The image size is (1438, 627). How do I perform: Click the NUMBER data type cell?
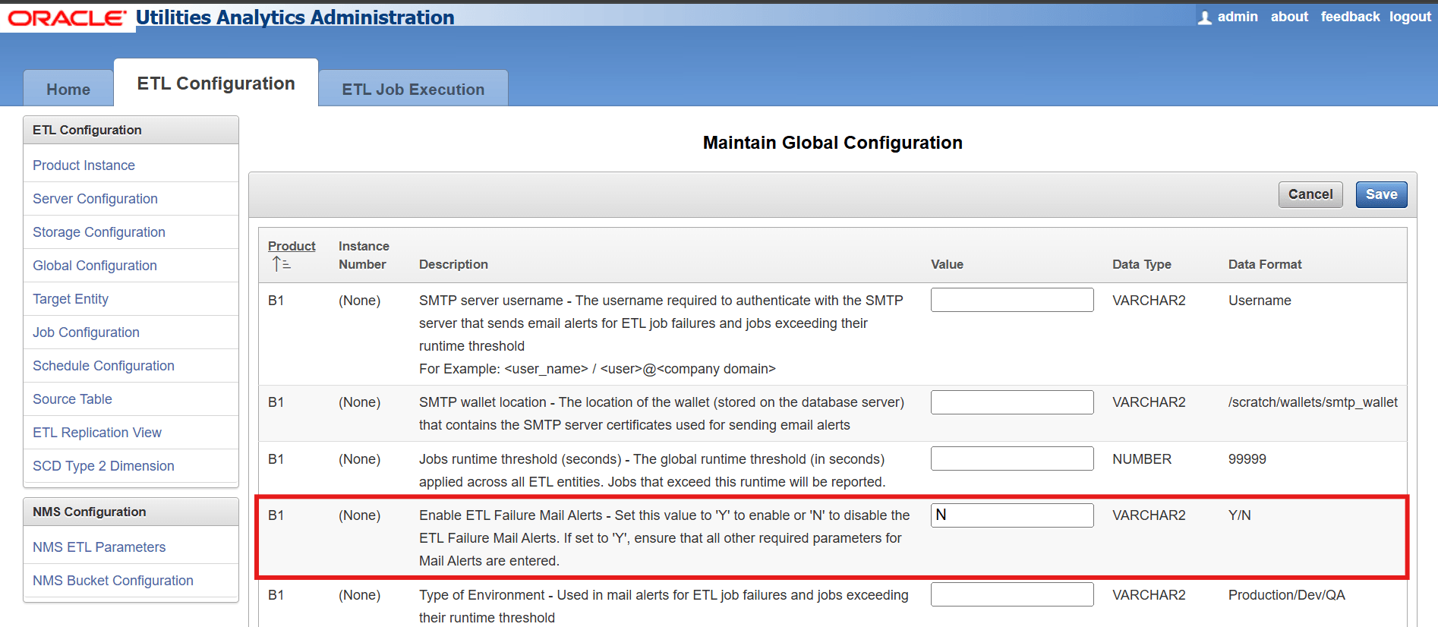1141,459
